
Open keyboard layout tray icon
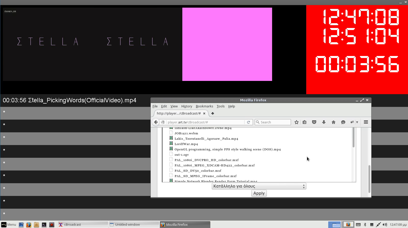(x=358, y=225)
